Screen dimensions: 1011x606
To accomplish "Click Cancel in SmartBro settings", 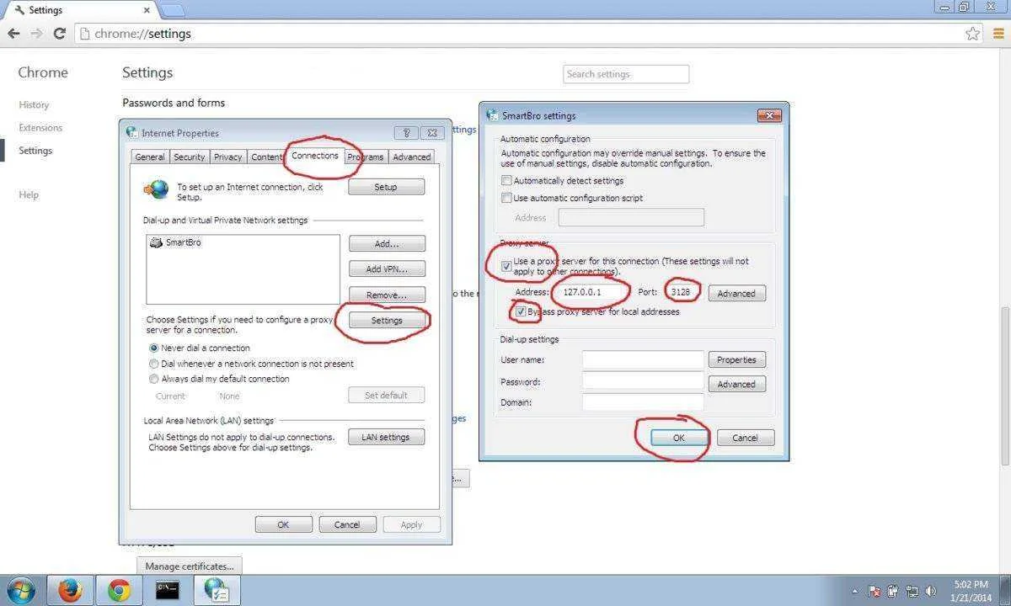I will click(746, 438).
